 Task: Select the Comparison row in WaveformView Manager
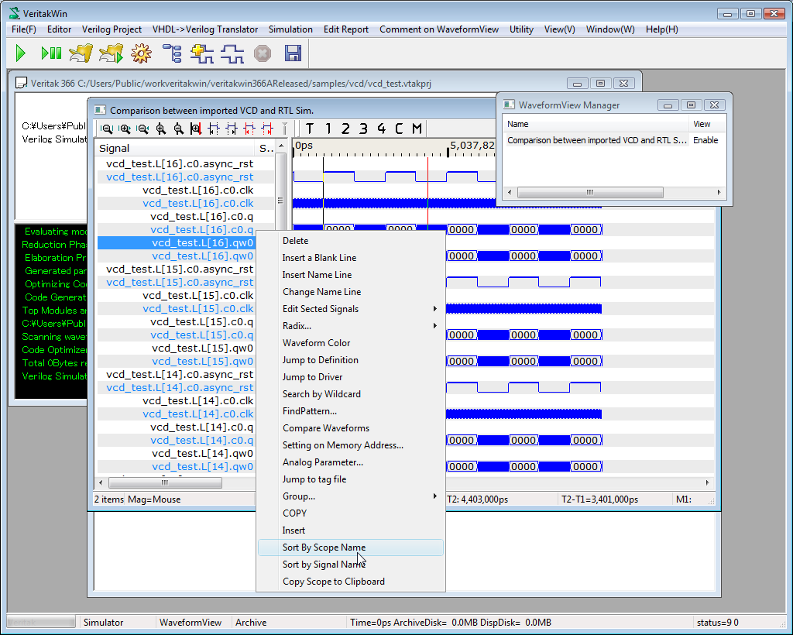pyautogui.click(x=614, y=140)
